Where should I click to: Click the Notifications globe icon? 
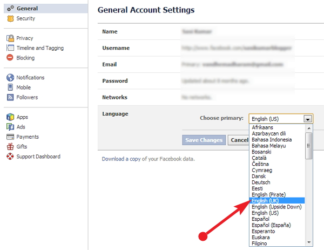(x=10, y=77)
